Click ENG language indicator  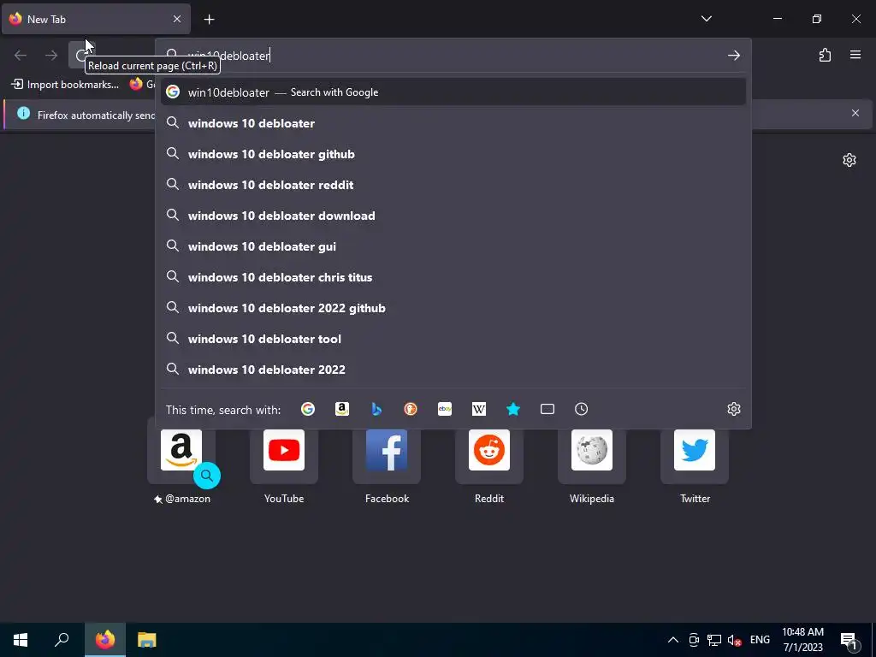(x=760, y=640)
